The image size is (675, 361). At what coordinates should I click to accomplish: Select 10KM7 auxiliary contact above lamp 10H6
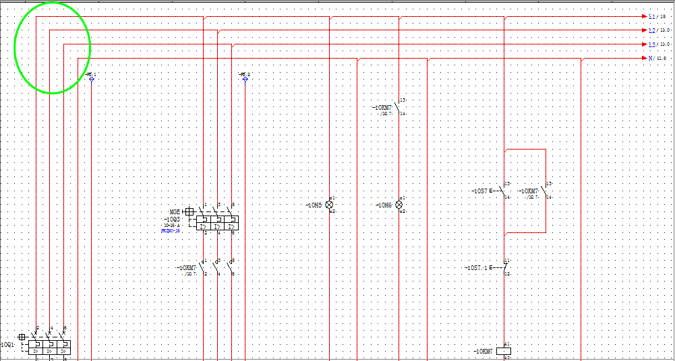pyautogui.click(x=397, y=107)
